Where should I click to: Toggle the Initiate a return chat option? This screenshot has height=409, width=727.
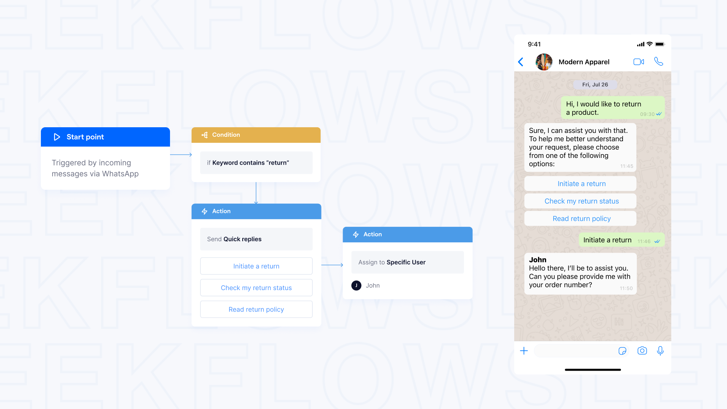click(581, 184)
